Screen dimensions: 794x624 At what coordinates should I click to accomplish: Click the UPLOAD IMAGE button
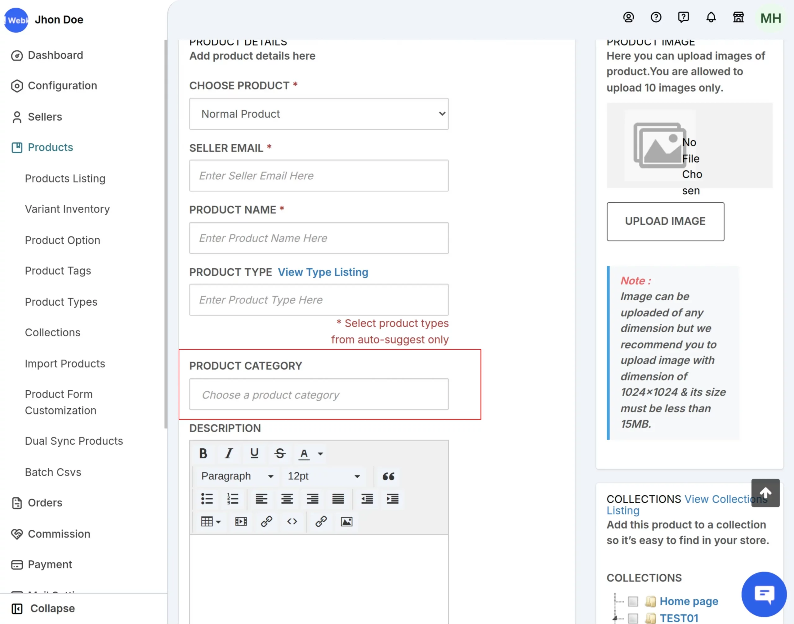pos(665,222)
